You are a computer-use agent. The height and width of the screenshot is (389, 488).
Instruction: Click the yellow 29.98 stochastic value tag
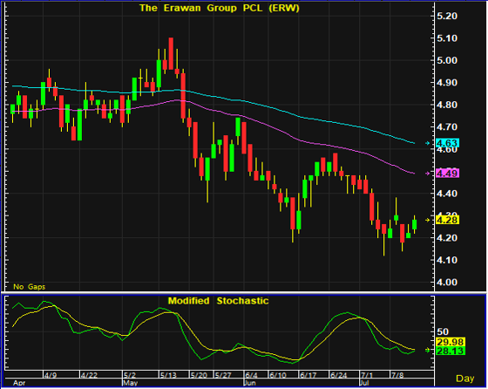click(451, 342)
